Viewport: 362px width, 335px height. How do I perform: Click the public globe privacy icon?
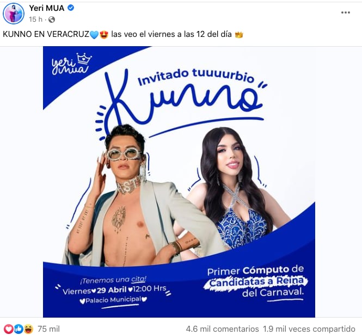(52, 20)
